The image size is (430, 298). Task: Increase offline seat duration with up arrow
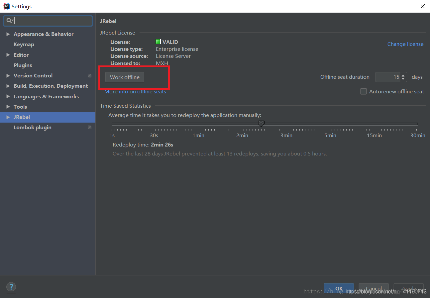(403, 75)
